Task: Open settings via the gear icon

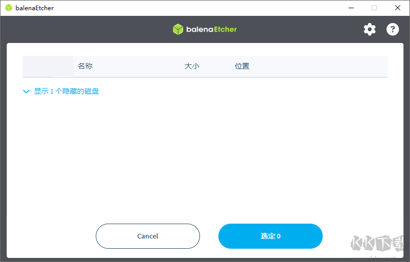Action: point(370,29)
